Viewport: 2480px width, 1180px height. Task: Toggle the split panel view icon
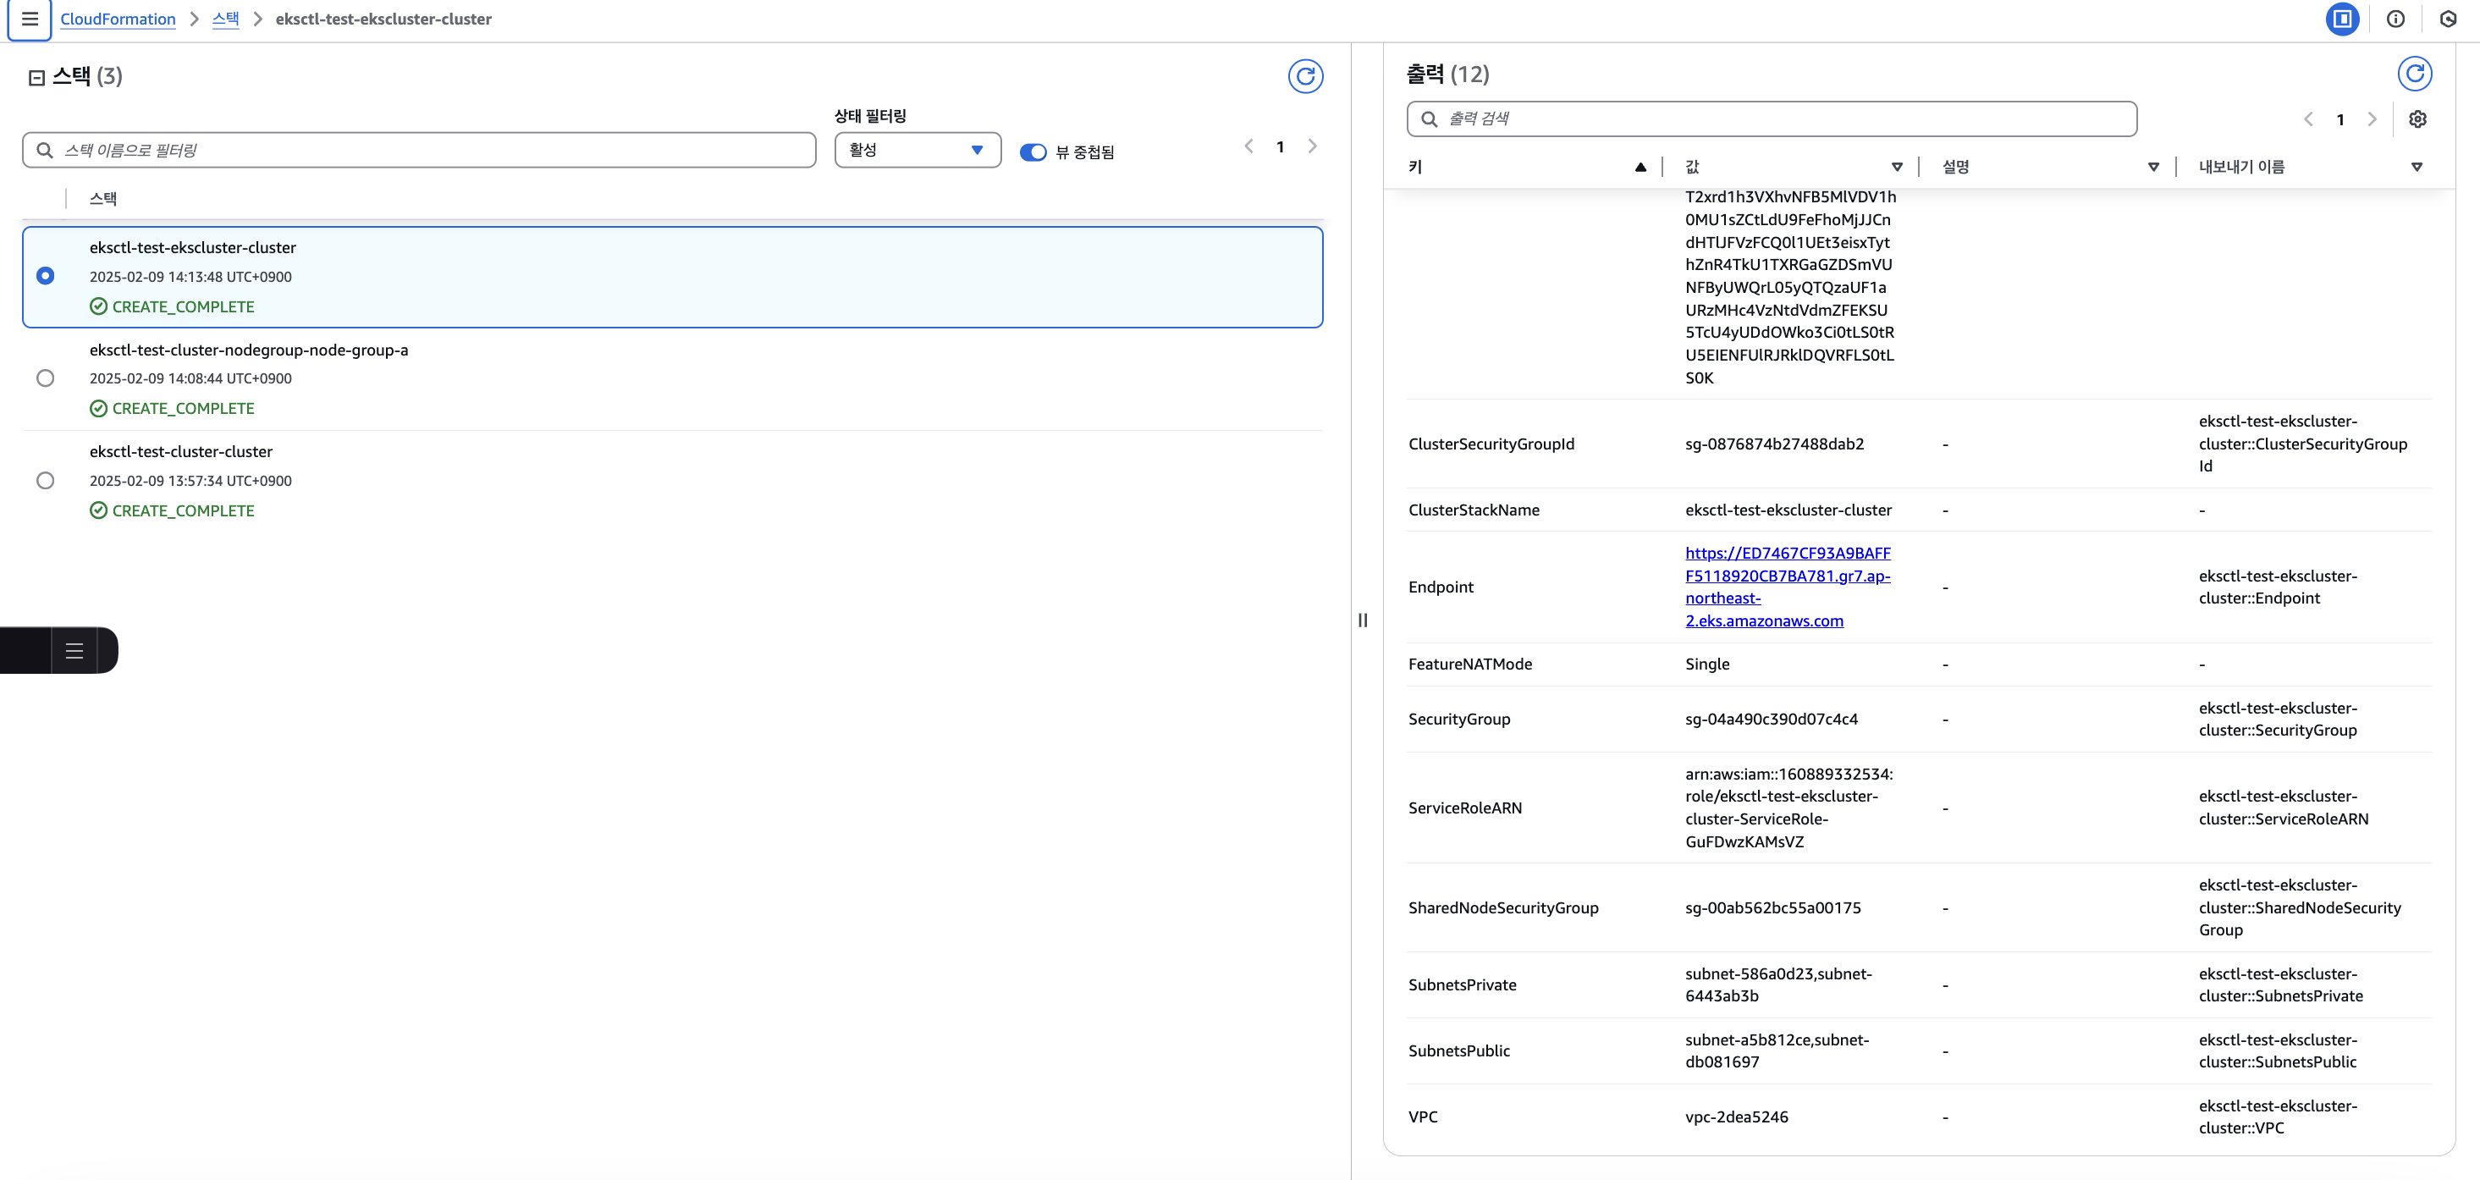tap(2341, 19)
